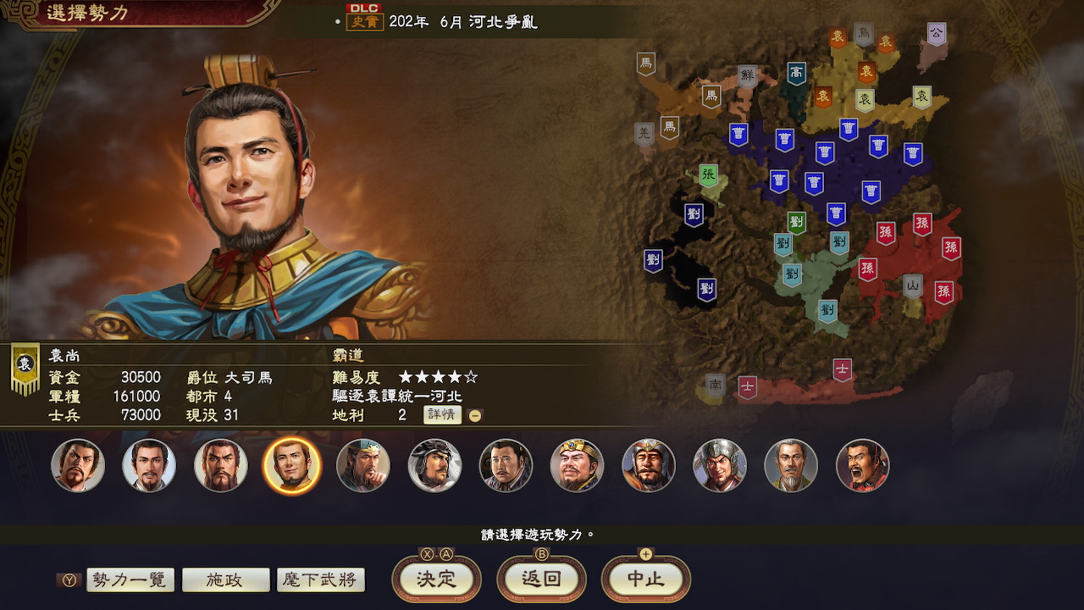
Task: Click the green 劉 flag on the central map
Action: 796,224
